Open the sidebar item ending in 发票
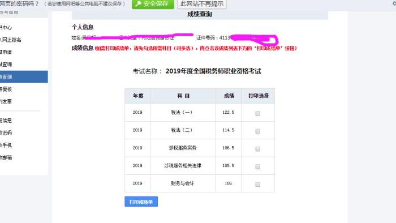Image resolution: width=396 pixels, height=223 pixels. pyautogui.click(x=6, y=101)
